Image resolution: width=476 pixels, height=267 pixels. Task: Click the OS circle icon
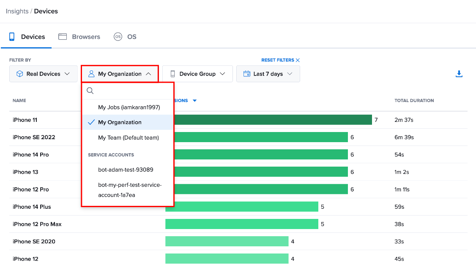tap(118, 37)
